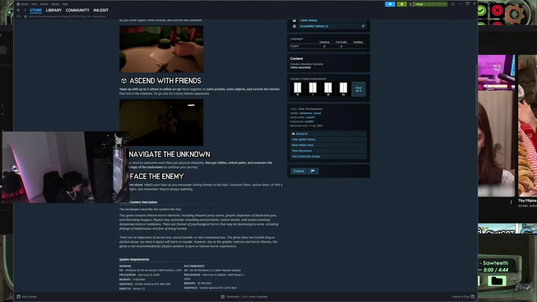Open the Family Sharing link
The width and height of the screenshot is (537, 302).
(308, 20)
